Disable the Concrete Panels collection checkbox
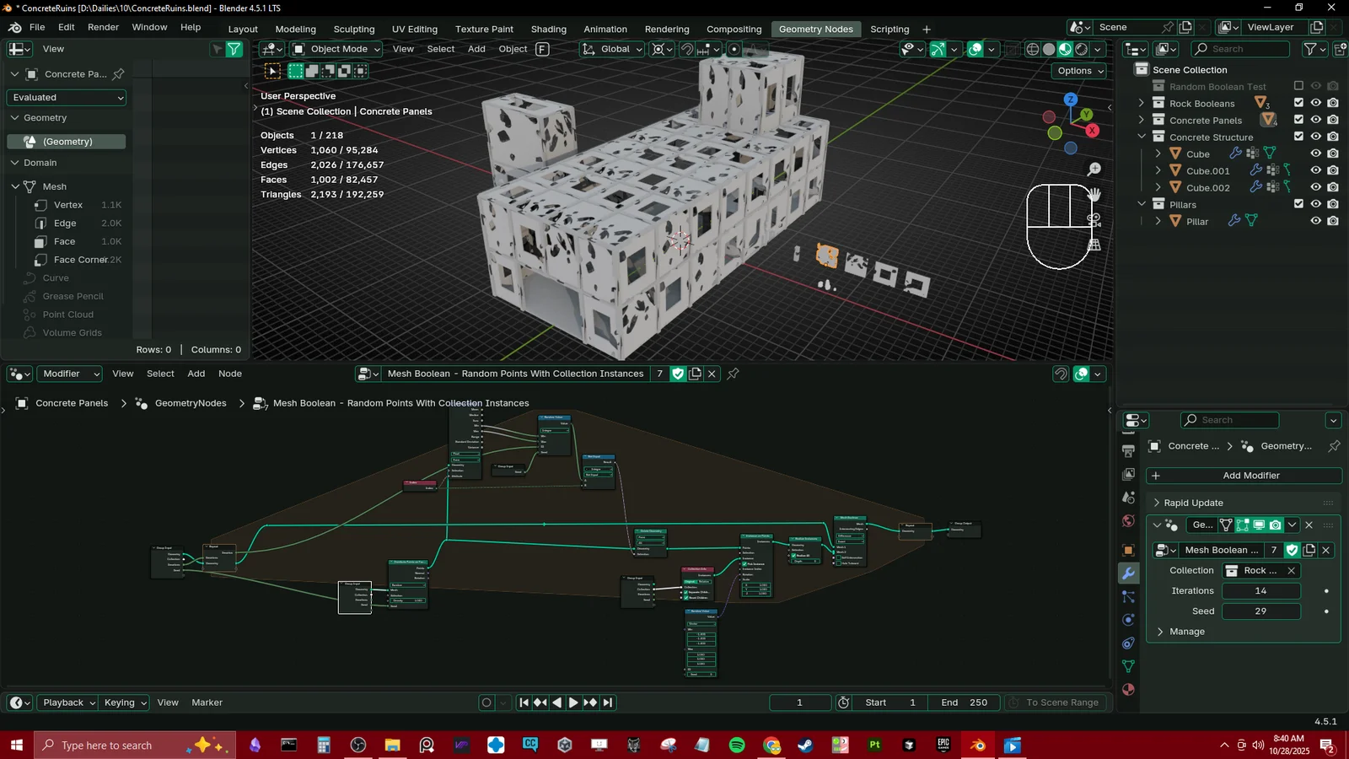 1298,120
